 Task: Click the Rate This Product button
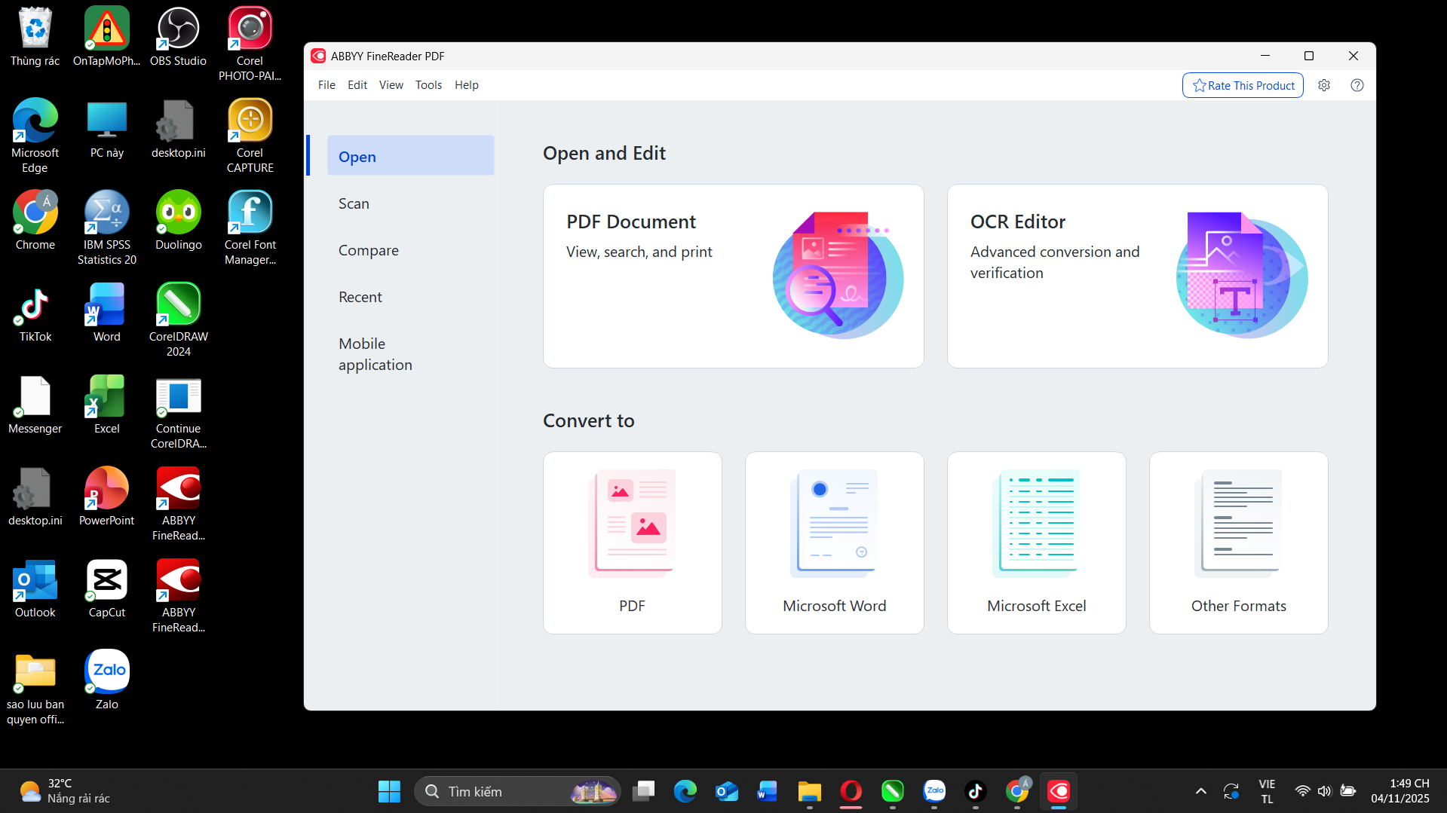click(1243, 85)
